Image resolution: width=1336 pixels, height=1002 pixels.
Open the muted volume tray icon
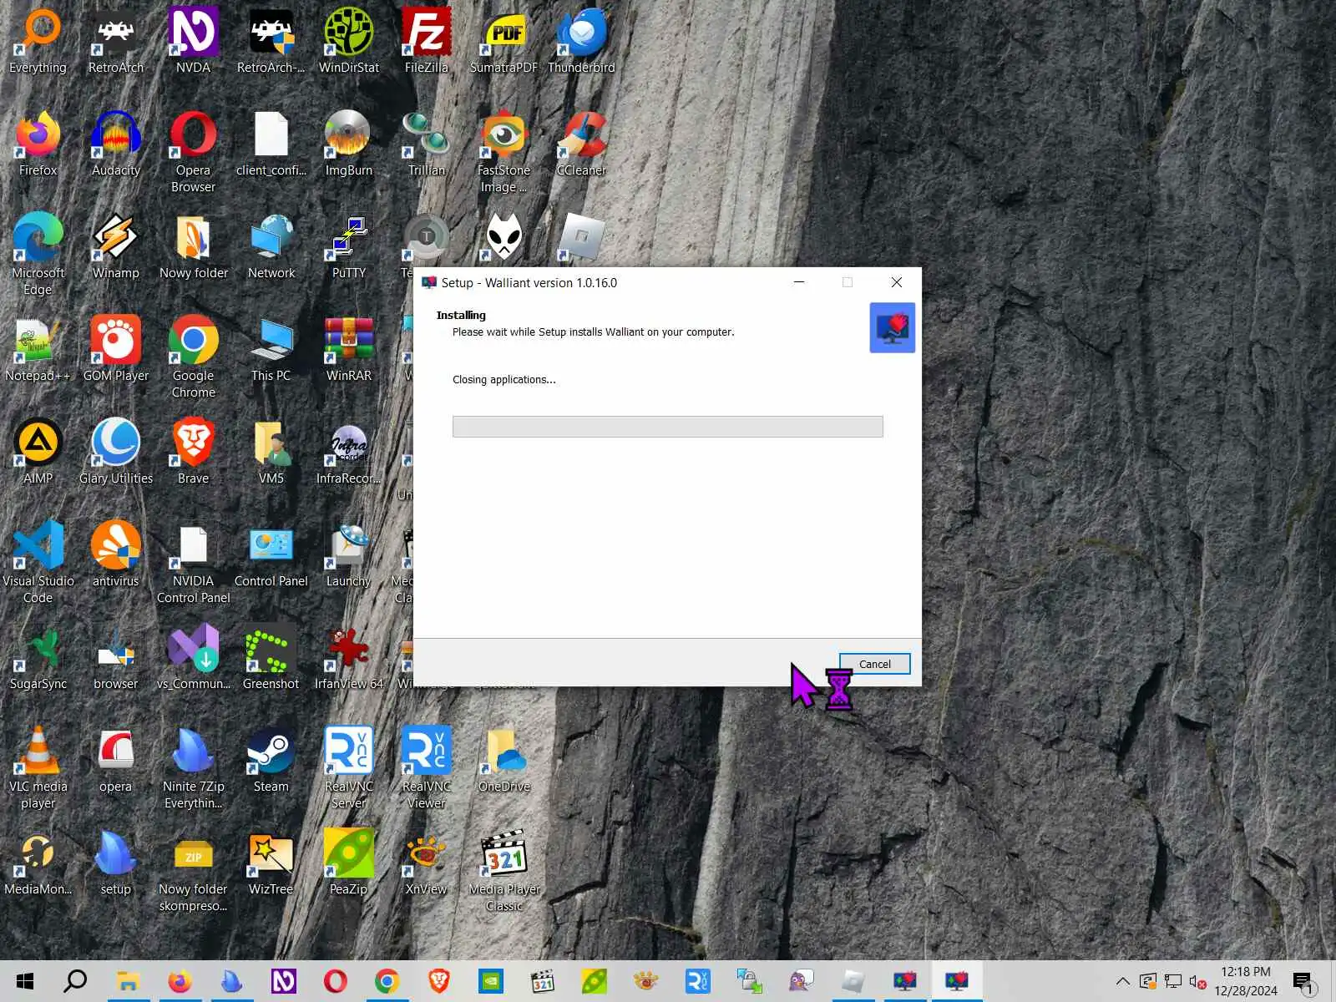[x=1197, y=982]
